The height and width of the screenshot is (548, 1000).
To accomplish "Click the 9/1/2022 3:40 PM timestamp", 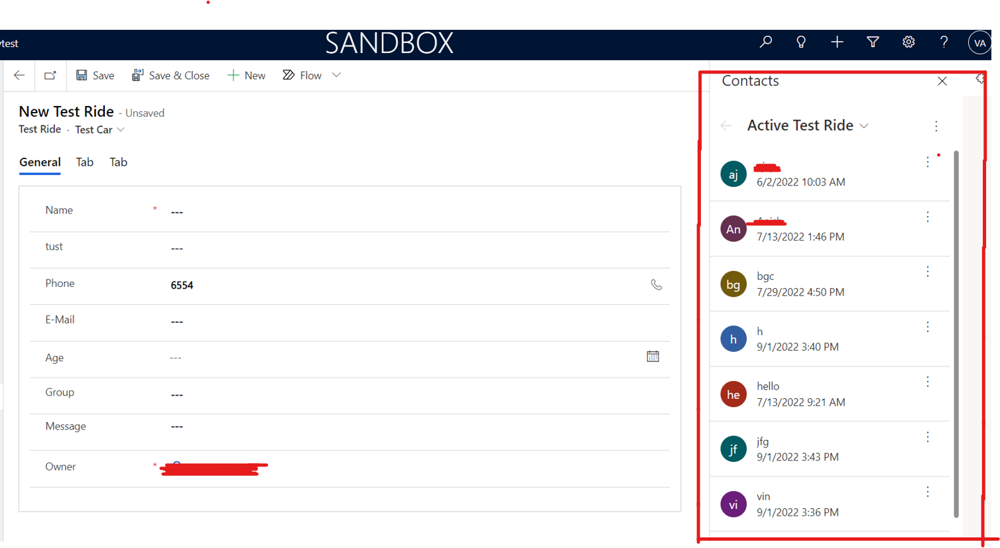I will pos(797,347).
